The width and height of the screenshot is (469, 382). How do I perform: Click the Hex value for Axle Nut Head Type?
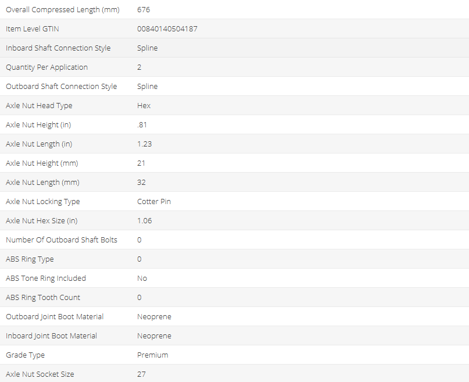[144, 105]
